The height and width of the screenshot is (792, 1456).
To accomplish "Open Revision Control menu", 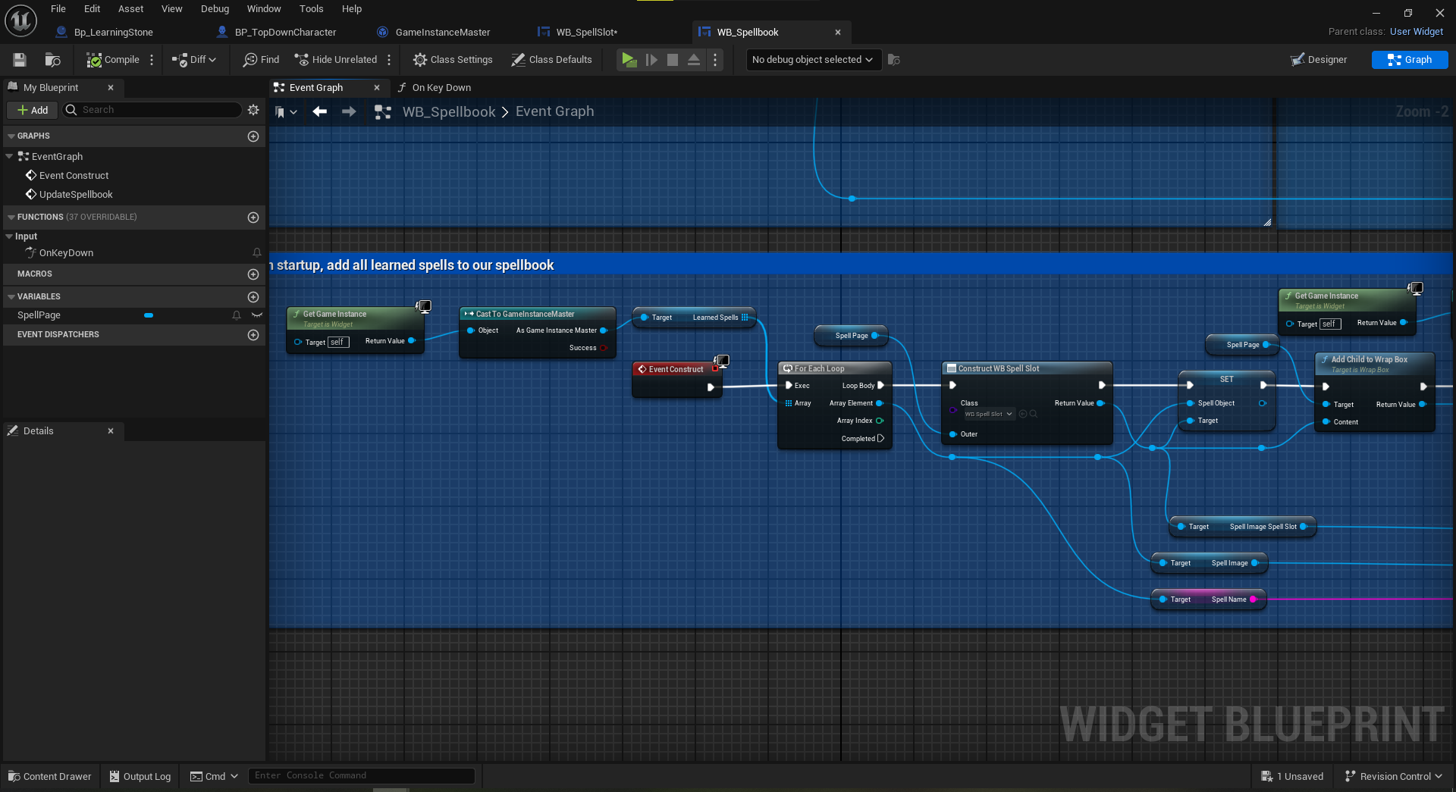I will point(1393,777).
